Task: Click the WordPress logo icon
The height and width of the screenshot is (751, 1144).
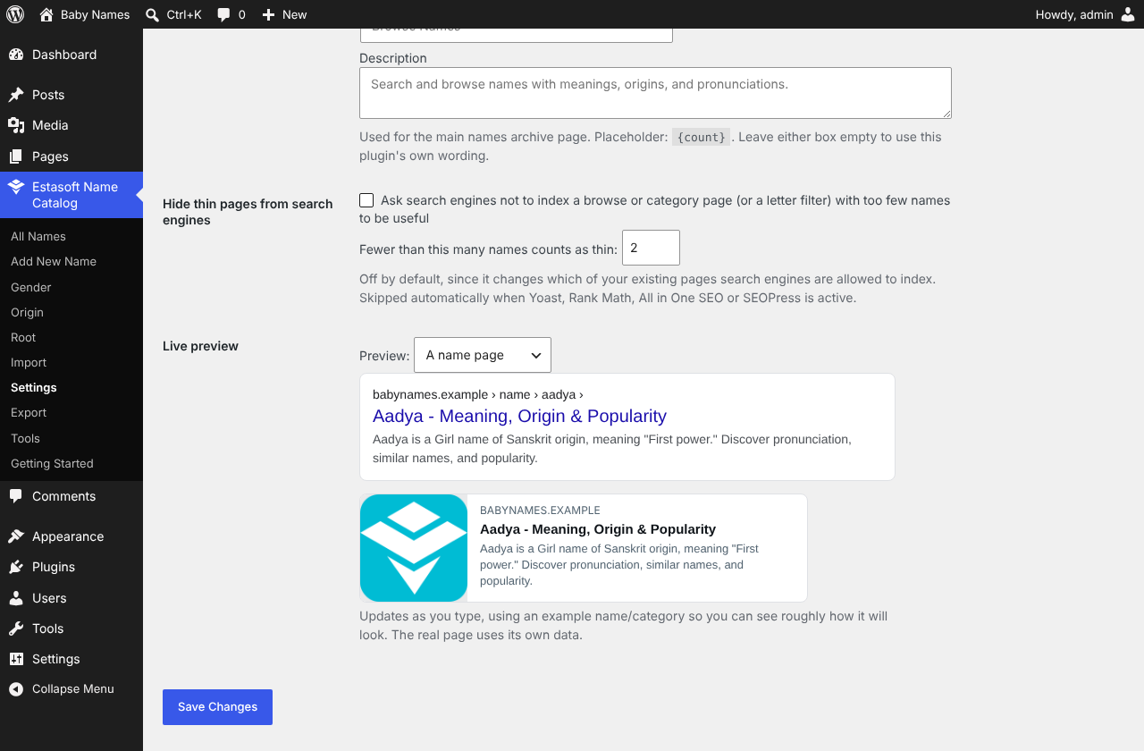Action: [15, 14]
